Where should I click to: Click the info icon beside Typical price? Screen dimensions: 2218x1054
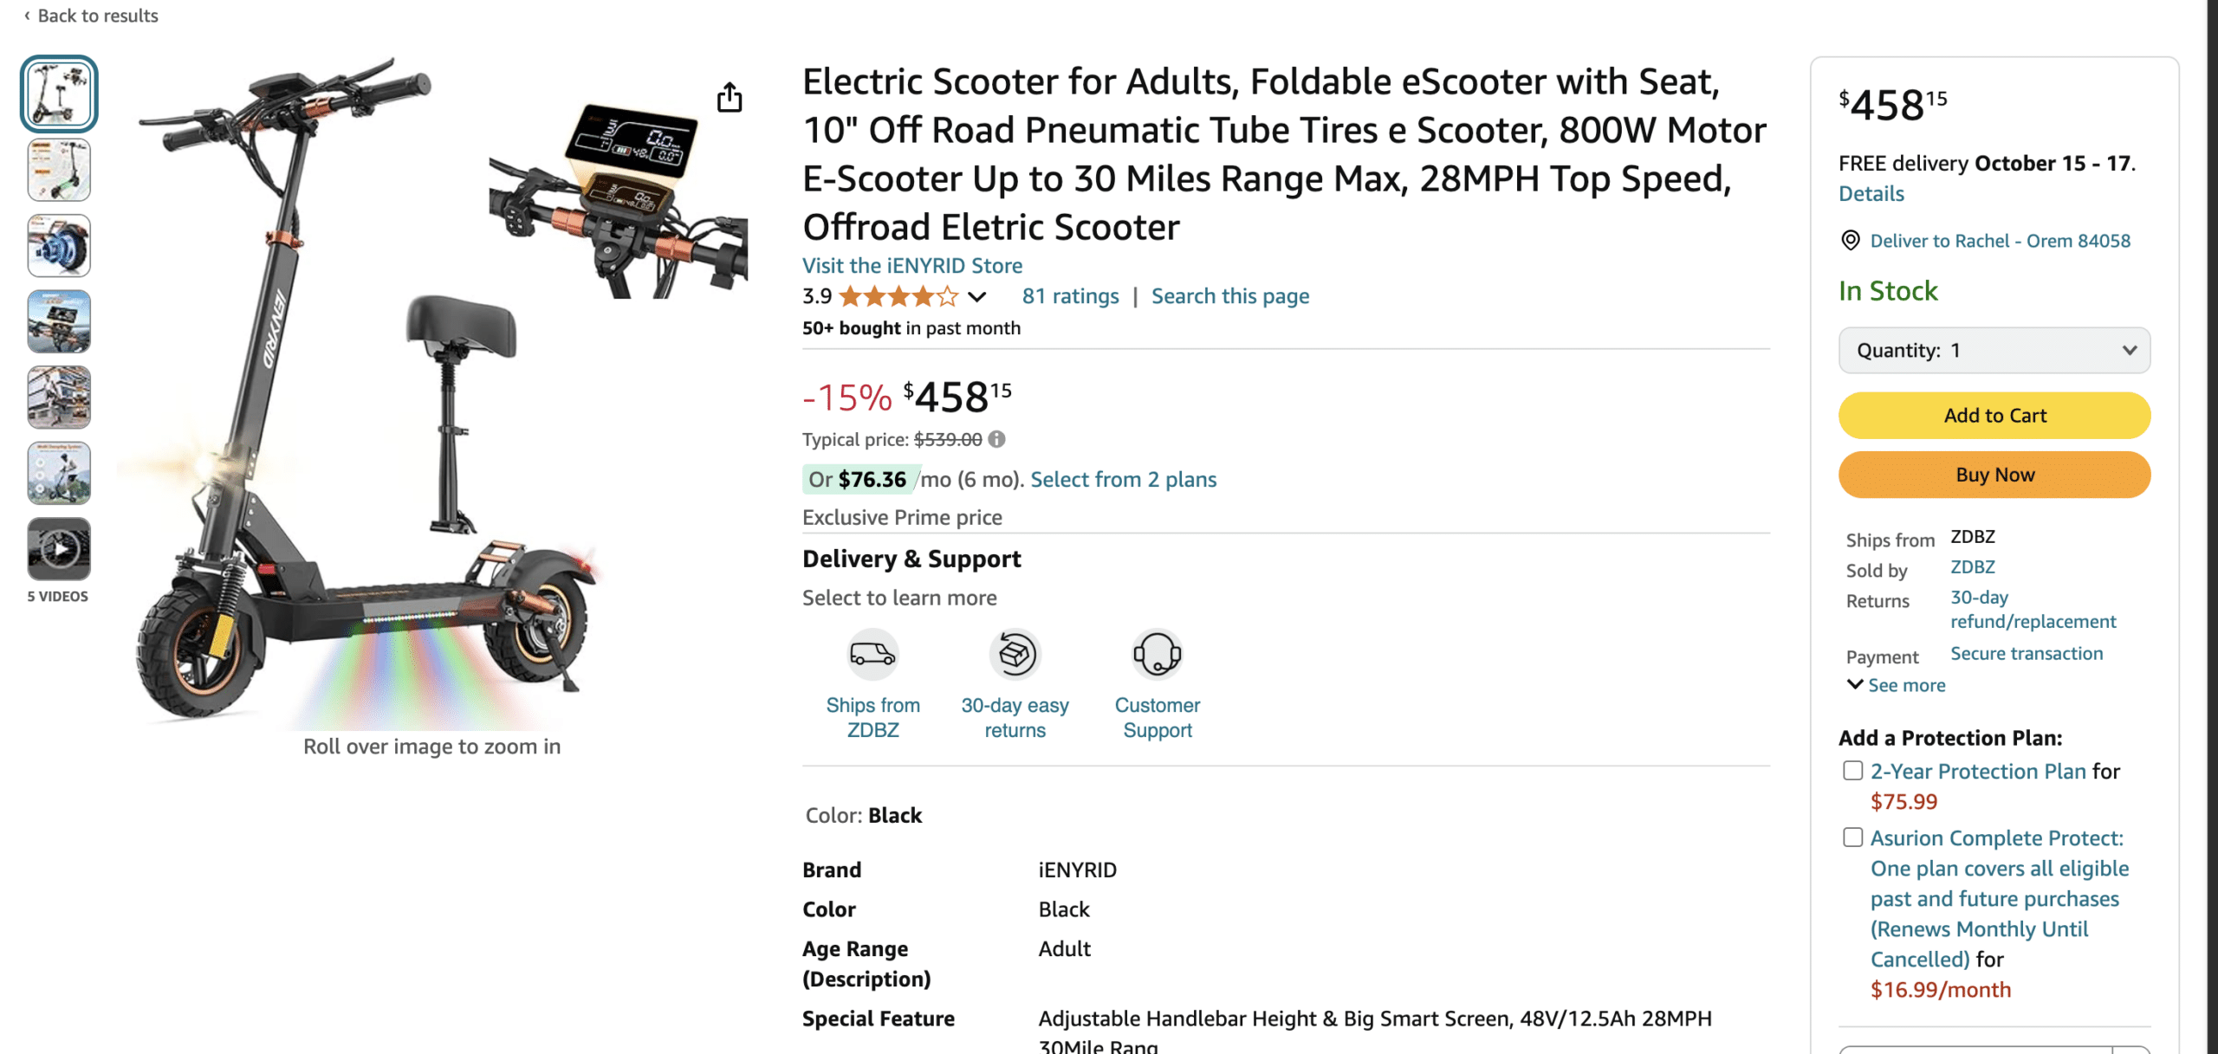(x=996, y=439)
